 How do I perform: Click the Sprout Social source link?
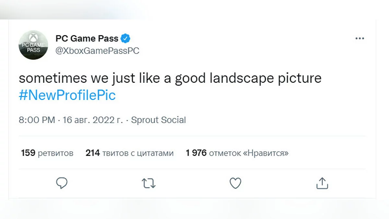158,120
